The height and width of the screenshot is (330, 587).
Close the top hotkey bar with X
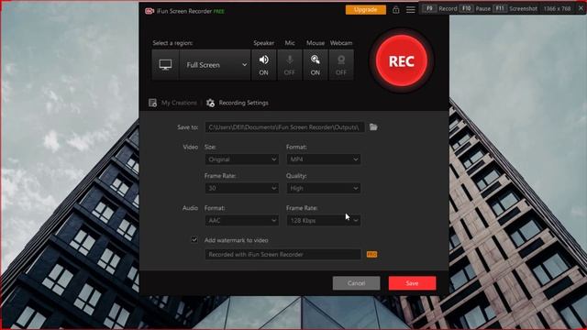581,8
